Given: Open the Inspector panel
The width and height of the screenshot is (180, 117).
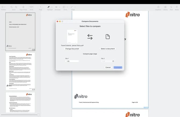Looking at the screenshot, I should (158, 7).
